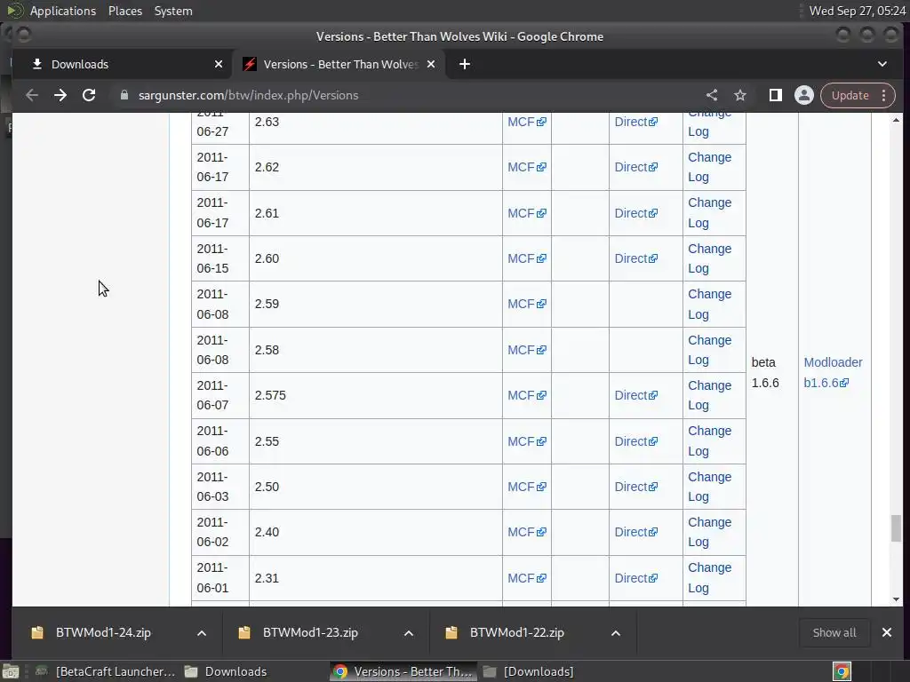
Task: Close the Versions - Better Than Wolves tab
Action: click(431, 64)
